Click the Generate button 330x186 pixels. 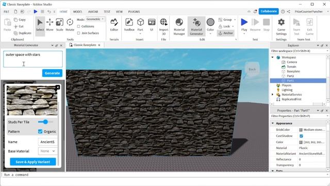tap(52, 73)
